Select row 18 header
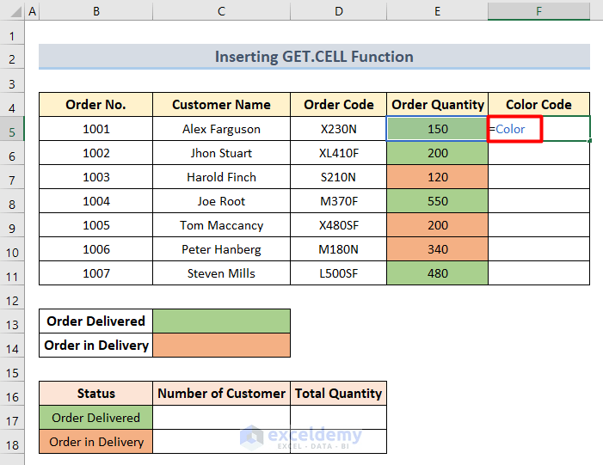 point(12,442)
